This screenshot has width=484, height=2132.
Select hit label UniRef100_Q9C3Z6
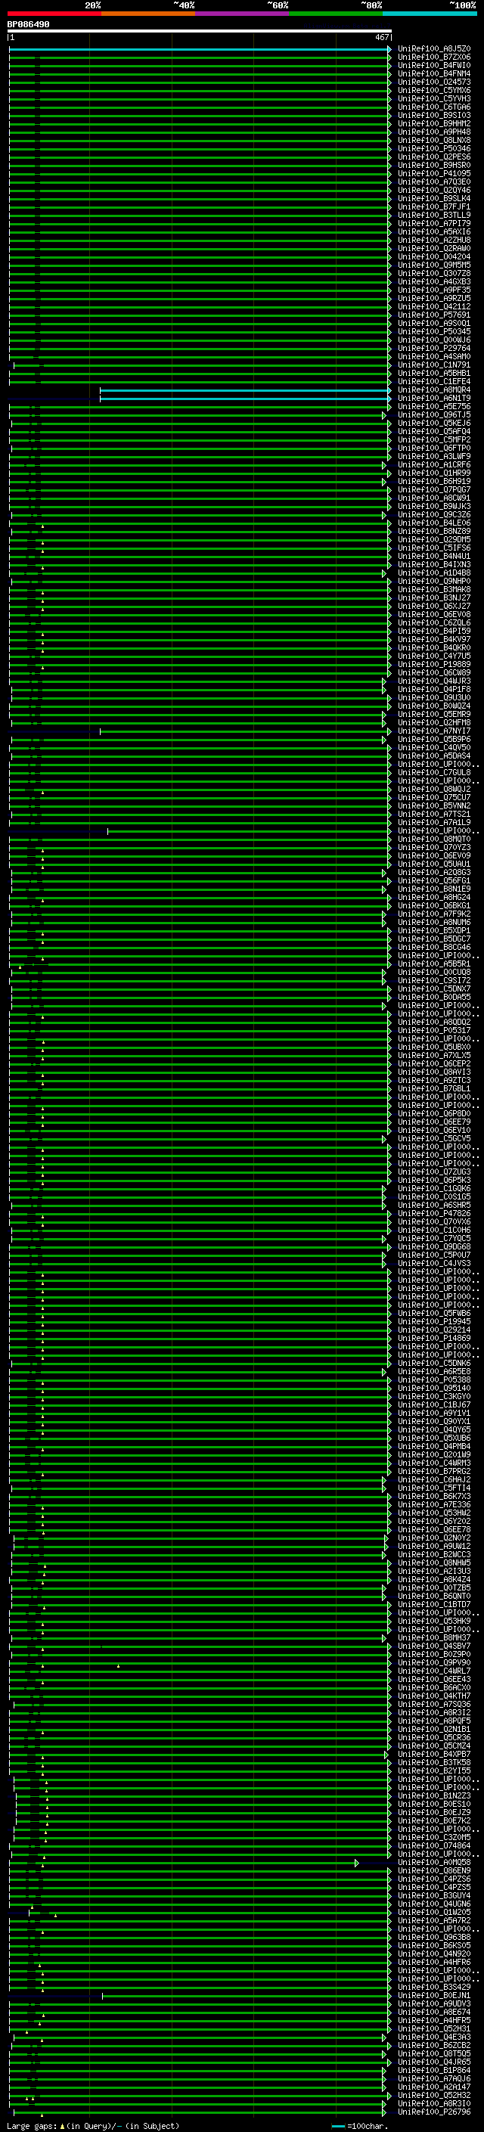(x=434, y=515)
